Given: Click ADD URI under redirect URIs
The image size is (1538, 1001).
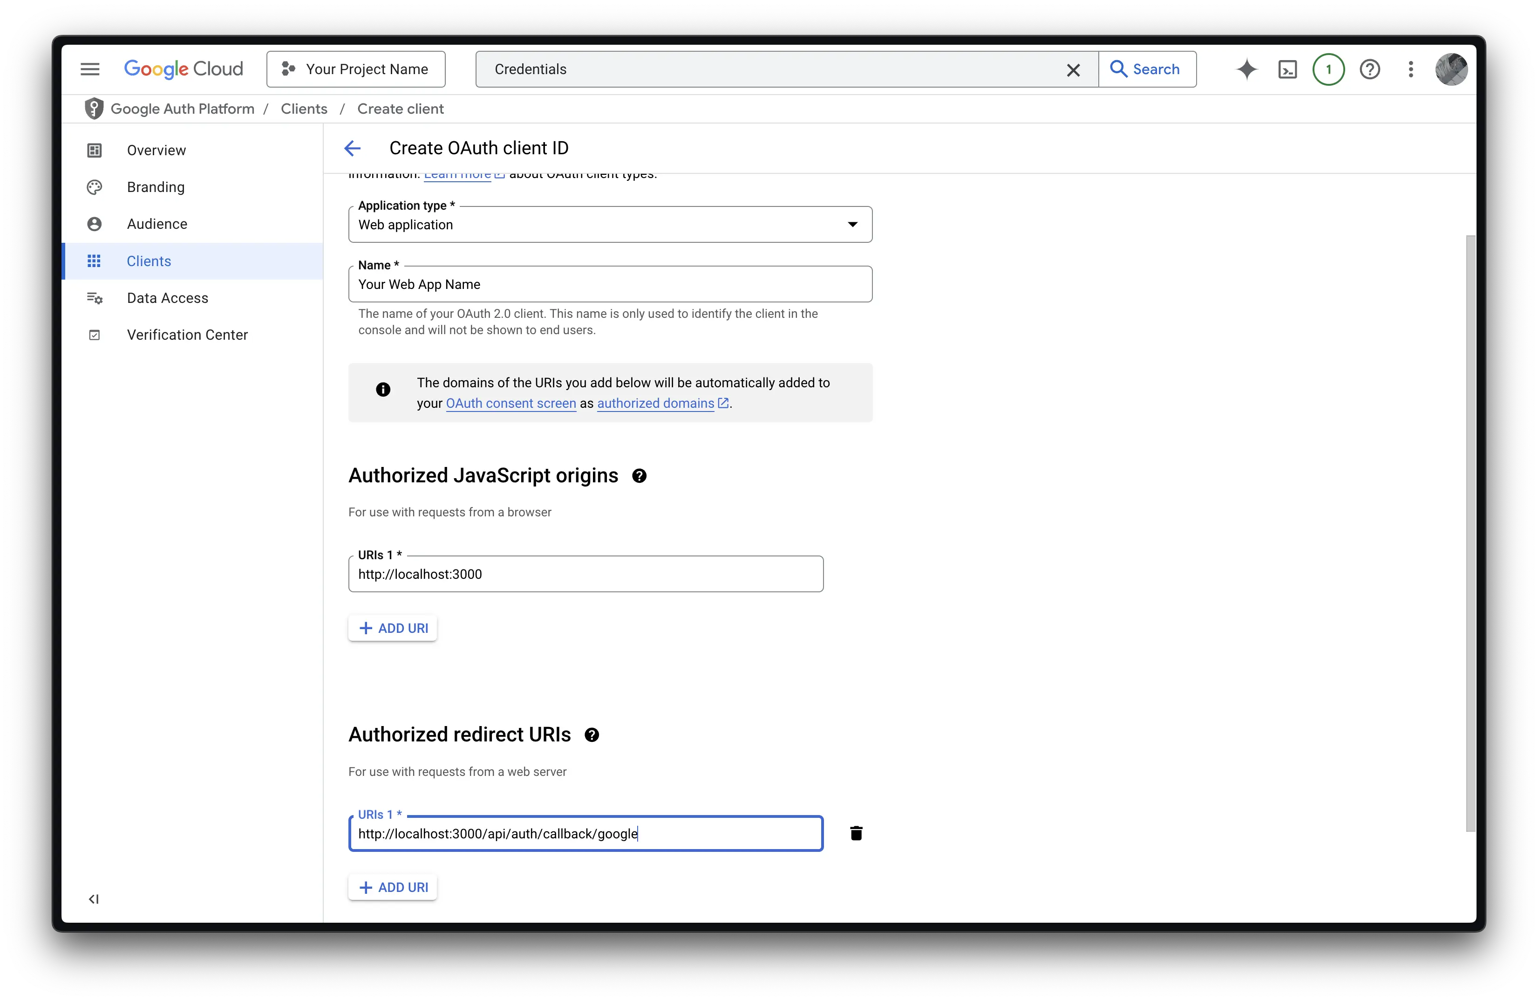Looking at the screenshot, I should [393, 887].
